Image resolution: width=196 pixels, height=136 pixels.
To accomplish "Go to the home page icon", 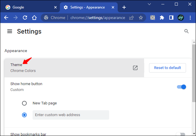I will click(34, 18).
